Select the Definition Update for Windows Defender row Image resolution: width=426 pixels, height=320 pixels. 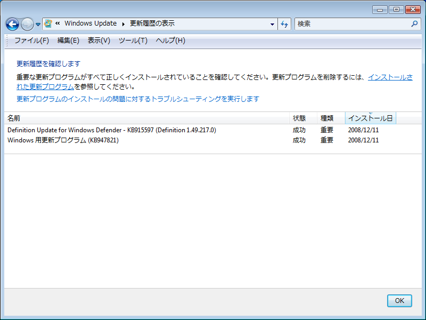(x=201, y=130)
